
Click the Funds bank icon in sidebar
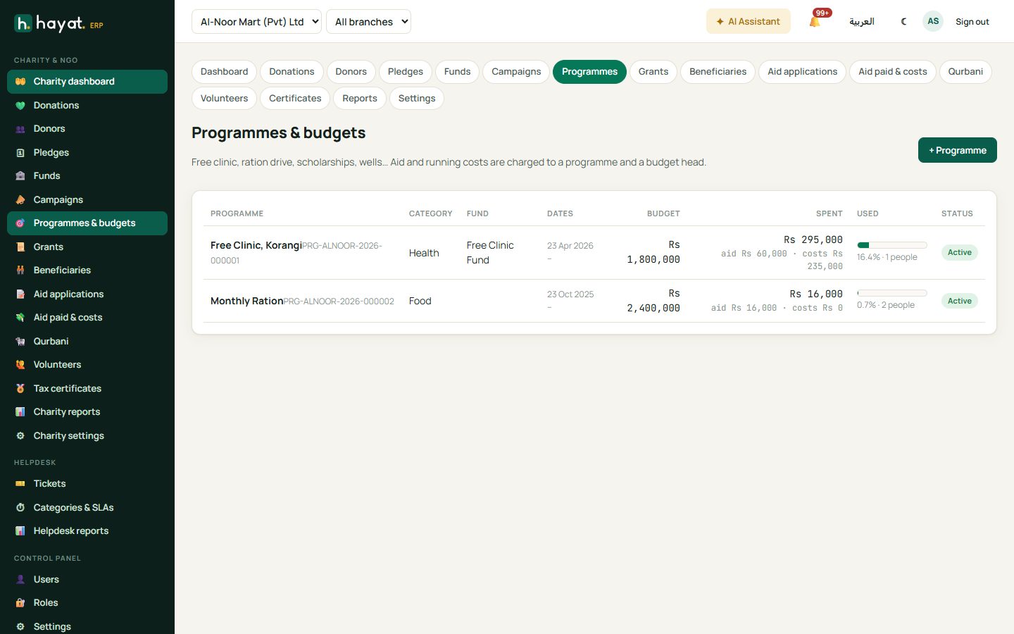click(x=20, y=176)
